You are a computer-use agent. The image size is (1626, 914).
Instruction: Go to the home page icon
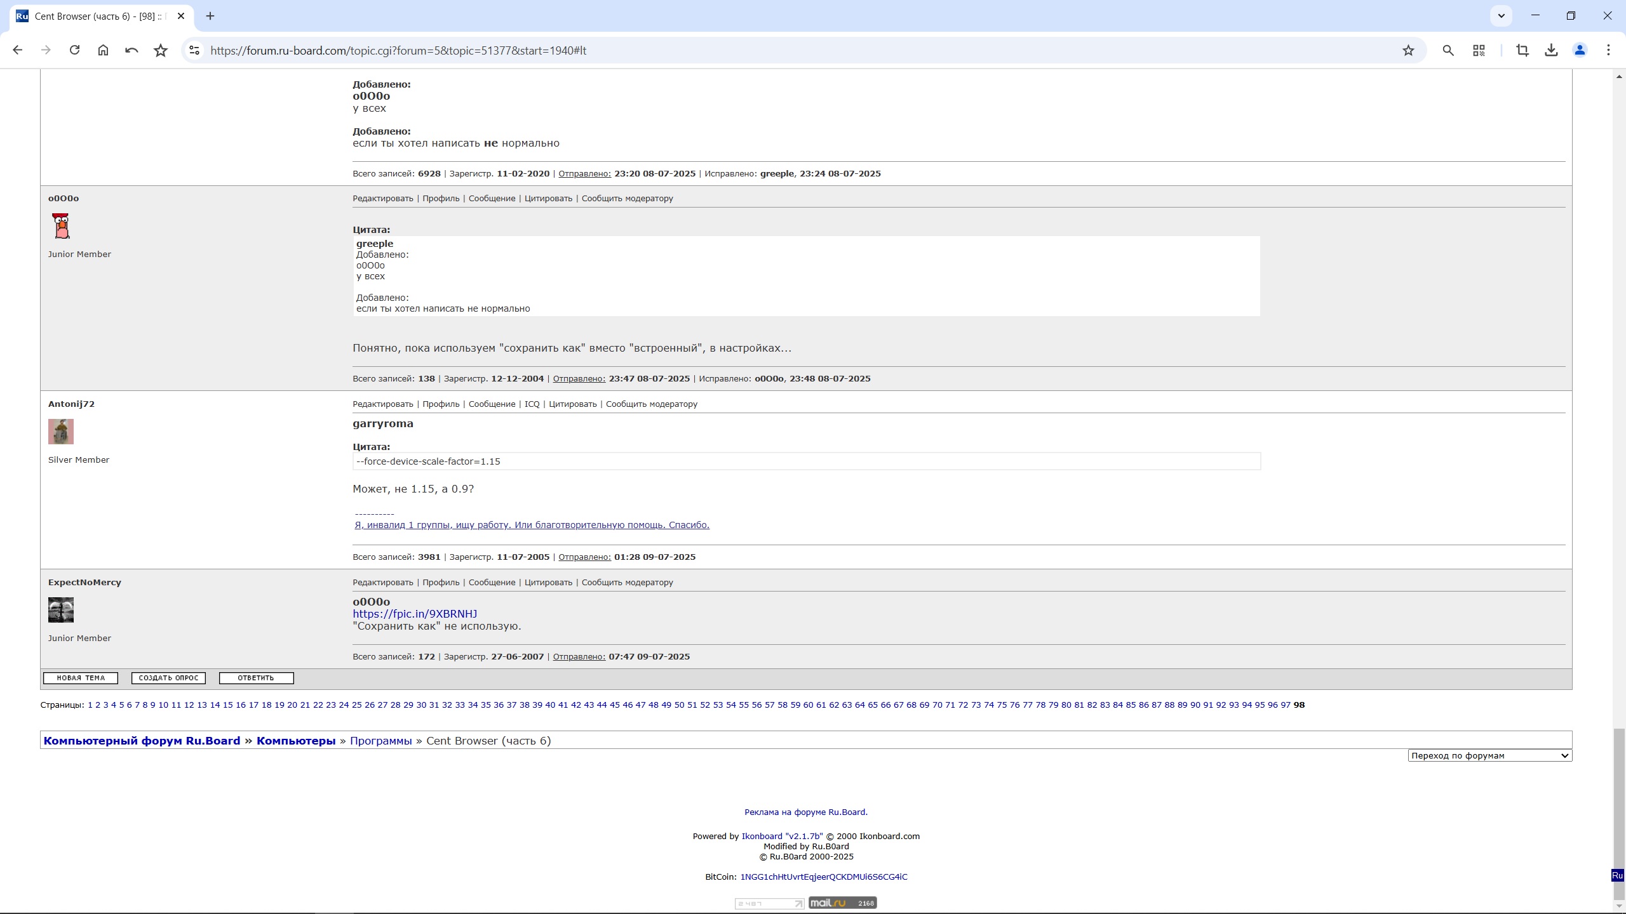(x=103, y=50)
